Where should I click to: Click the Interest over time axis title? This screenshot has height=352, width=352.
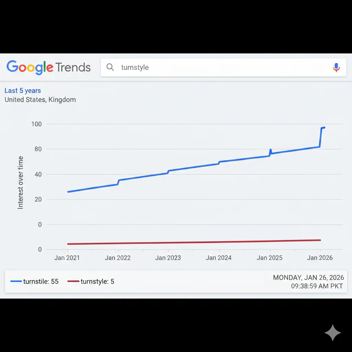pyautogui.click(x=21, y=183)
